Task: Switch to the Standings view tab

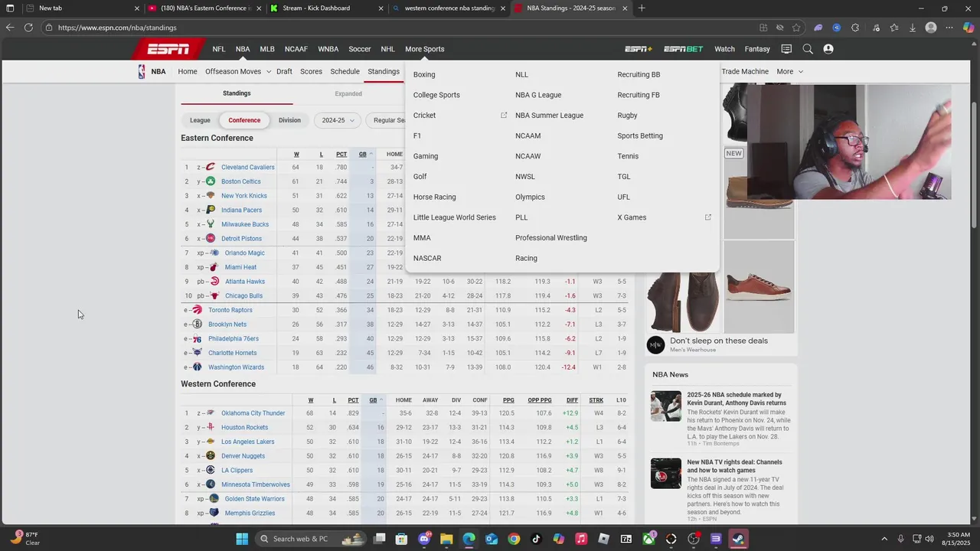Action: point(237,93)
